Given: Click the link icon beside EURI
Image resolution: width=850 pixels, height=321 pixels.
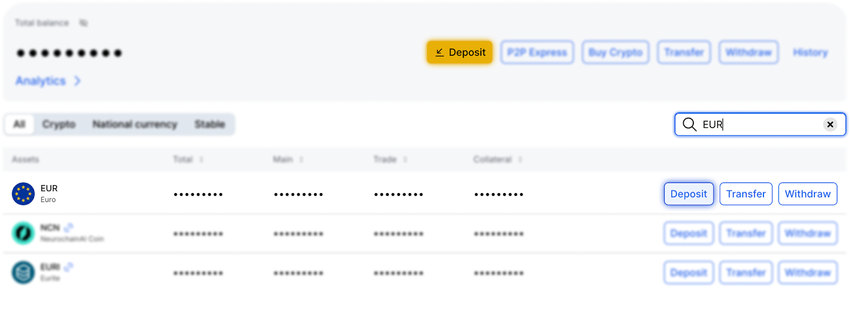Looking at the screenshot, I should (x=69, y=267).
